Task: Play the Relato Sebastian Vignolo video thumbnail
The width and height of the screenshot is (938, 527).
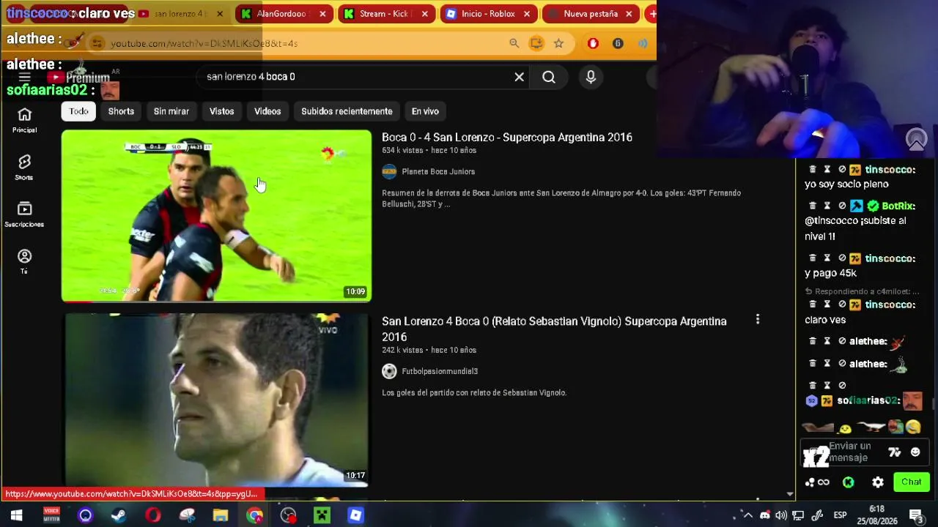Action: [x=216, y=400]
